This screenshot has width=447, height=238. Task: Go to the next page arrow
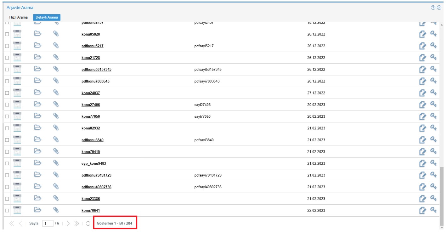[x=68, y=224]
